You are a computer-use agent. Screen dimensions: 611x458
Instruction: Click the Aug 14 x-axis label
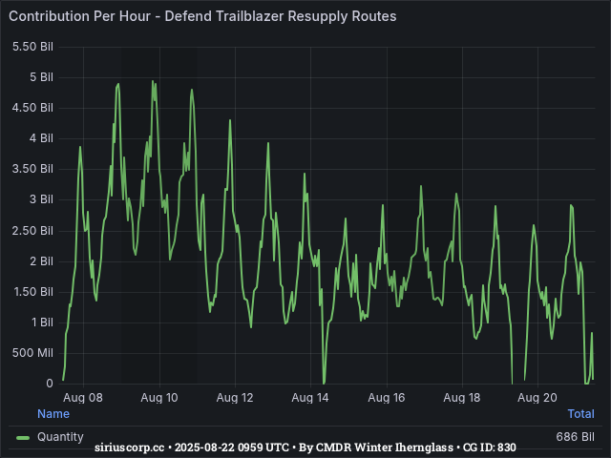tap(310, 398)
